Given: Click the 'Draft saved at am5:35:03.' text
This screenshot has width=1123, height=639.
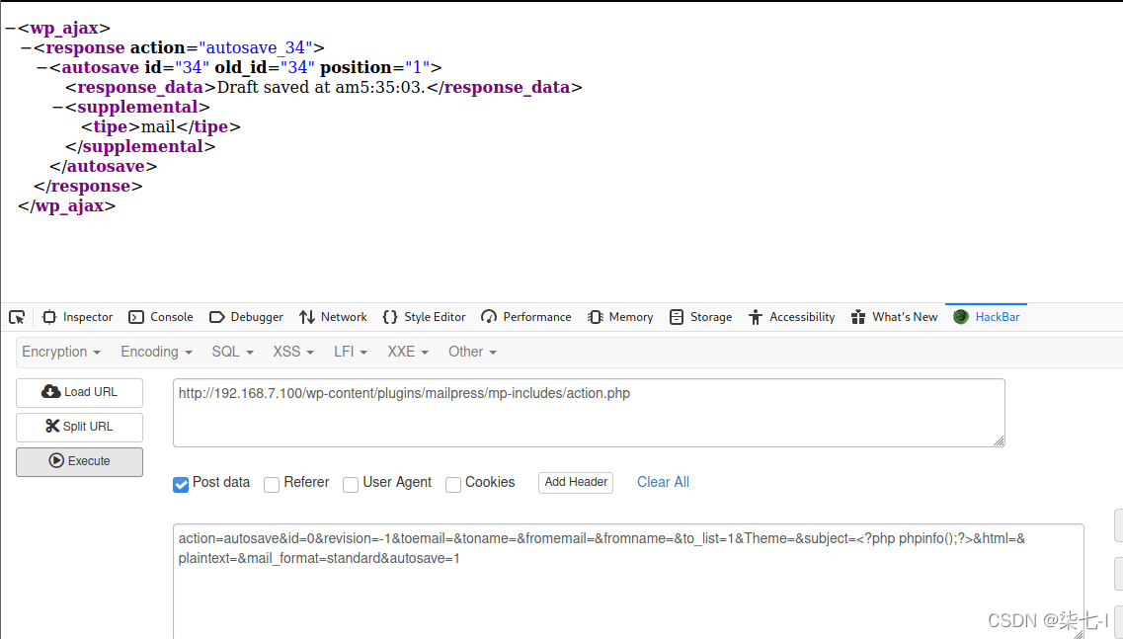Looking at the screenshot, I should tap(322, 87).
